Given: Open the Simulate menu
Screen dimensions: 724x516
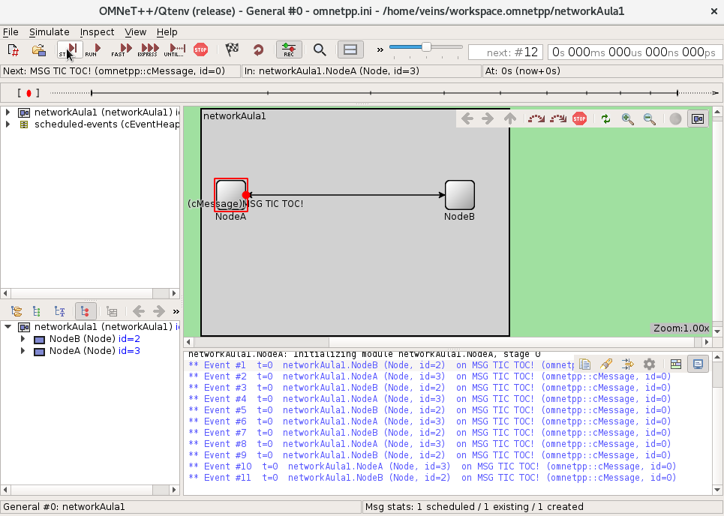Looking at the screenshot, I should tap(49, 32).
